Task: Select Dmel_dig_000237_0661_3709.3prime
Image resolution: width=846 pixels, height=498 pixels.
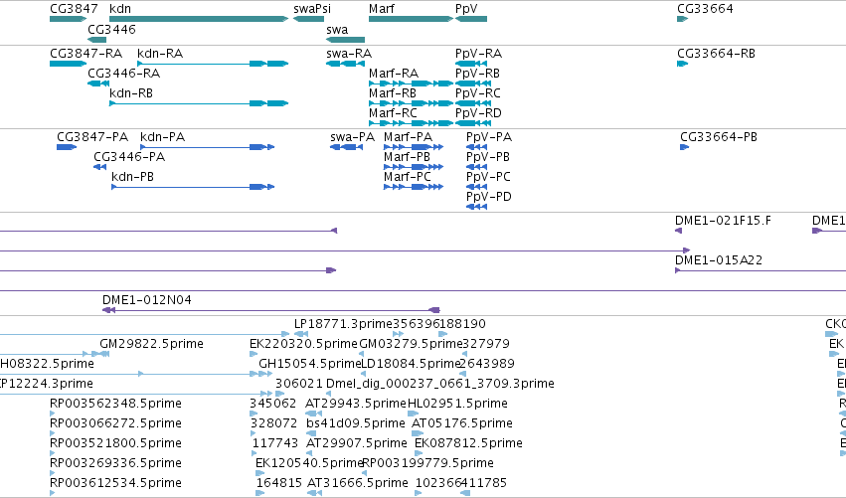Action: click(440, 384)
